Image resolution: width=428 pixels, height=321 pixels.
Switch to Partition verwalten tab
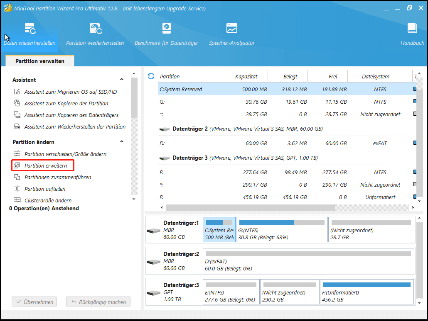(x=40, y=61)
